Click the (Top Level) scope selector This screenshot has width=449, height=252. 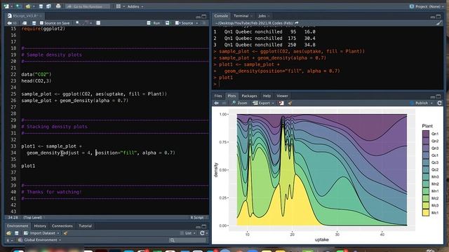pyautogui.click(x=33, y=218)
